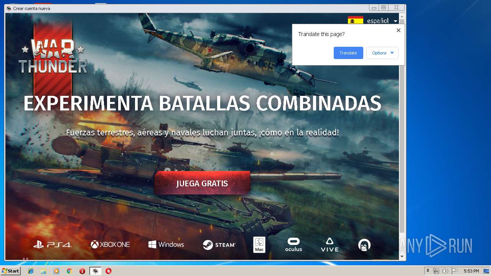Click the EXPERIMENTA BATALLAS COMBINADAS headline
The image size is (491, 276).
point(202,103)
